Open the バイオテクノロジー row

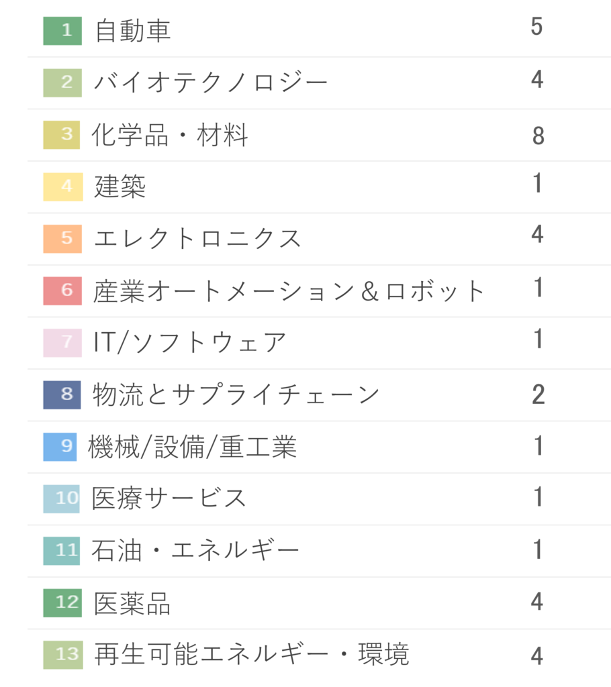coord(319,83)
